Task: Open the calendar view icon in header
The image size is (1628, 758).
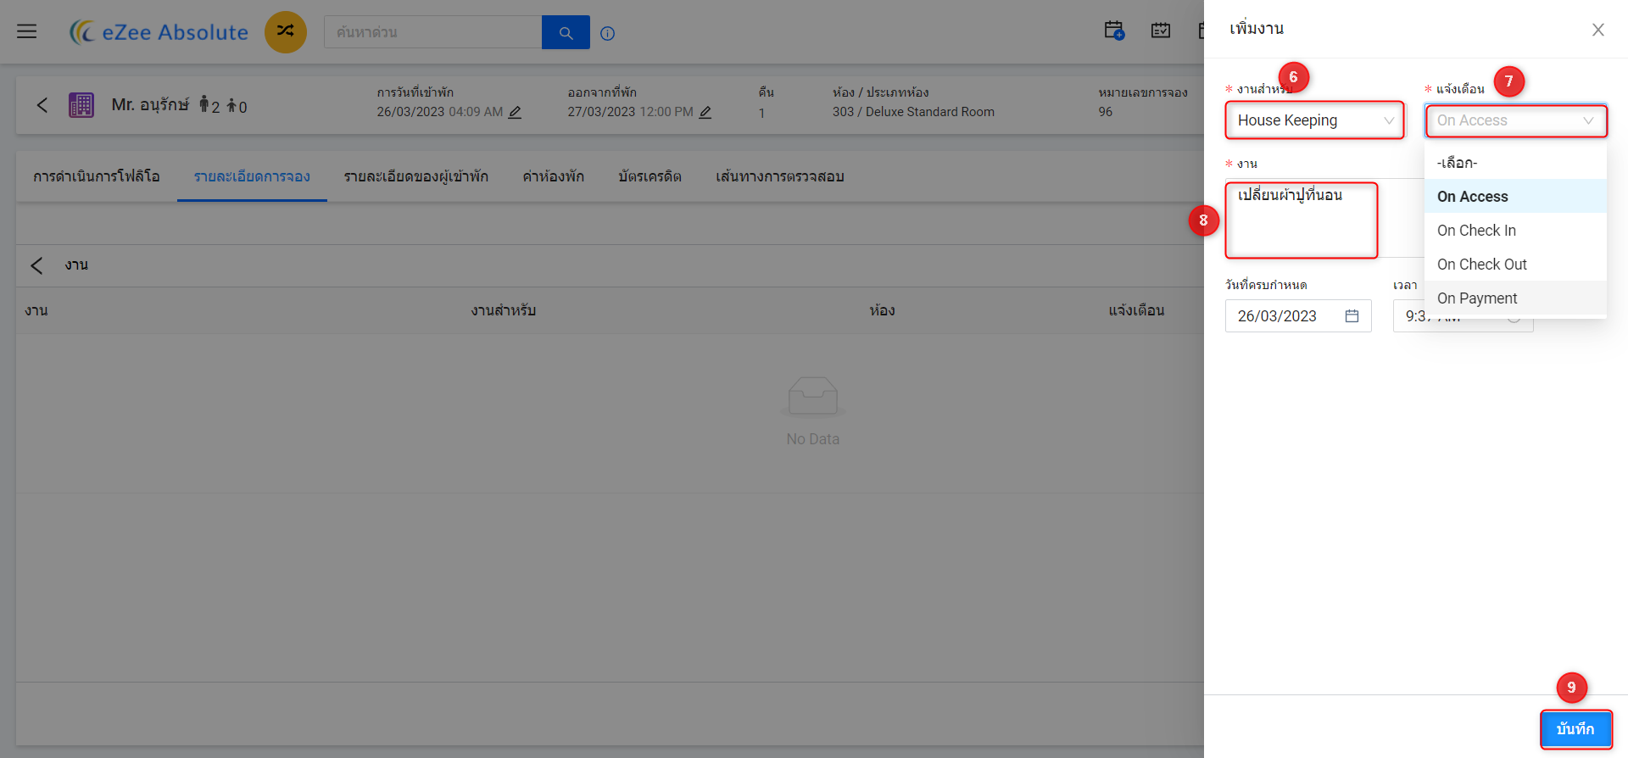Action: coord(1161,31)
